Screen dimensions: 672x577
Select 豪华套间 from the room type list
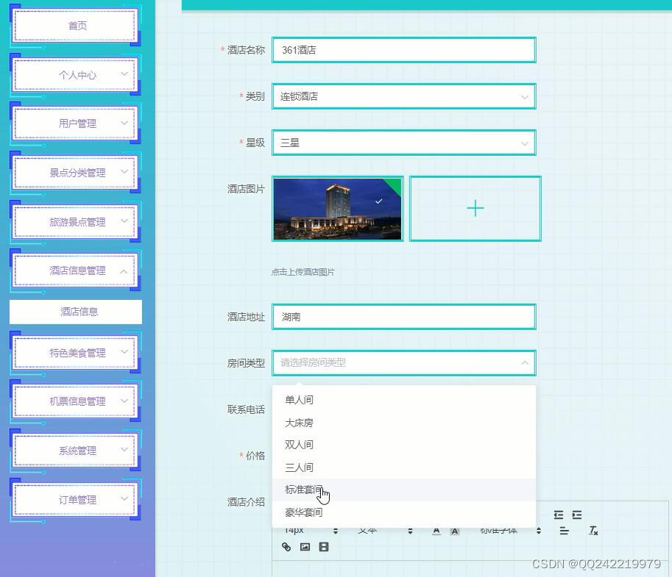tap(303, 512)
